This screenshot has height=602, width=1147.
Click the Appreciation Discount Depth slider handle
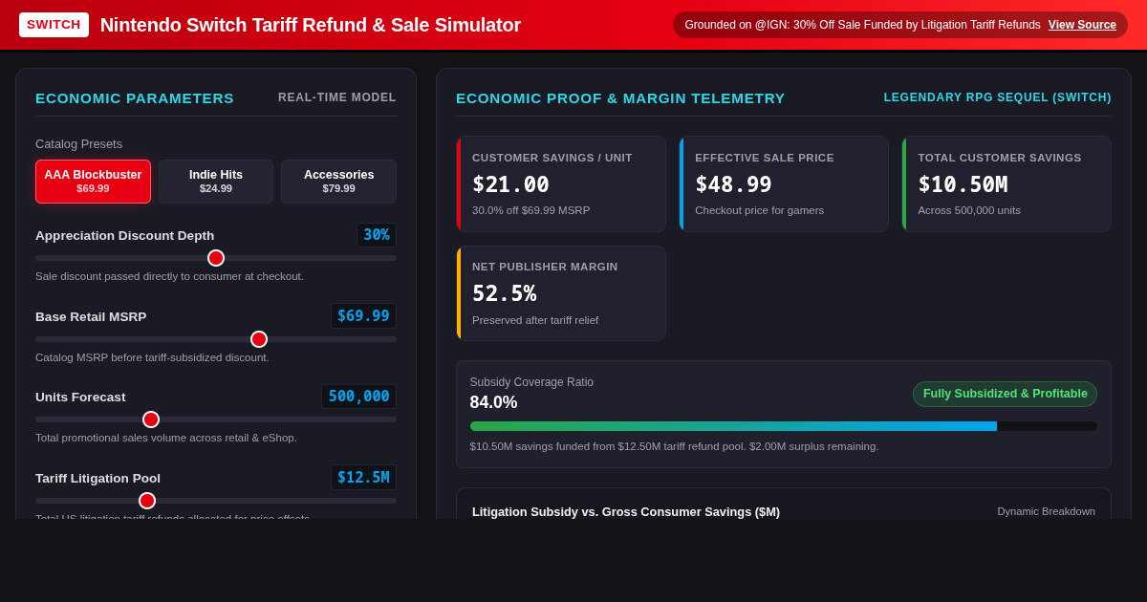(x=216, y=258)
